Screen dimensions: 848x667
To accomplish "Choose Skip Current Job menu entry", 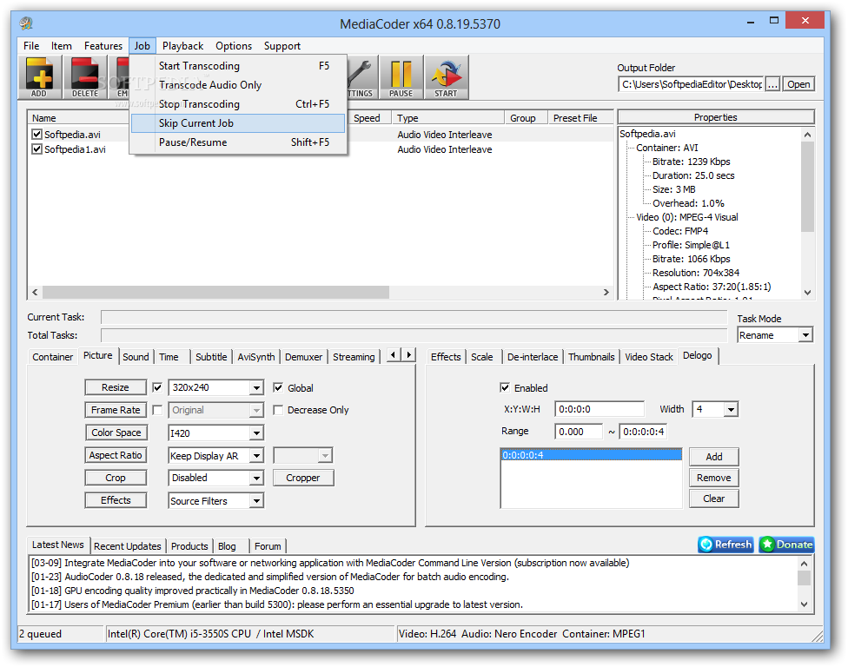I will pyautogui.click(x=238, y=123).
